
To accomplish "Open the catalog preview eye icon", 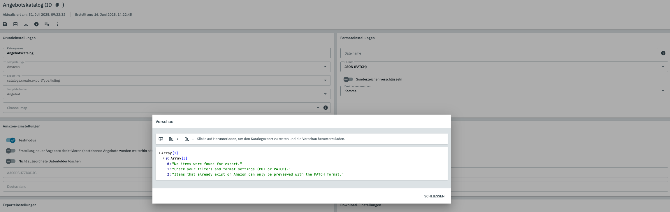I will coord(15,24).
